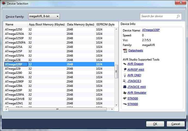Image resolution: width=188 pixels, height=131 pixels.
Task: Click the JTAGICE3 debugger icon
Action: pyautogui.click(x=125, y=81)
